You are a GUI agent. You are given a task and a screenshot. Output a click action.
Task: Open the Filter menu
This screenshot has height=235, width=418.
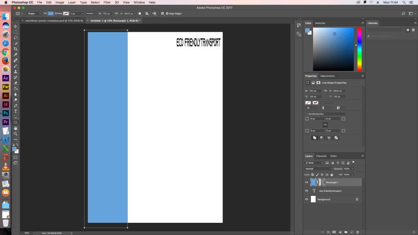point(107,2)
